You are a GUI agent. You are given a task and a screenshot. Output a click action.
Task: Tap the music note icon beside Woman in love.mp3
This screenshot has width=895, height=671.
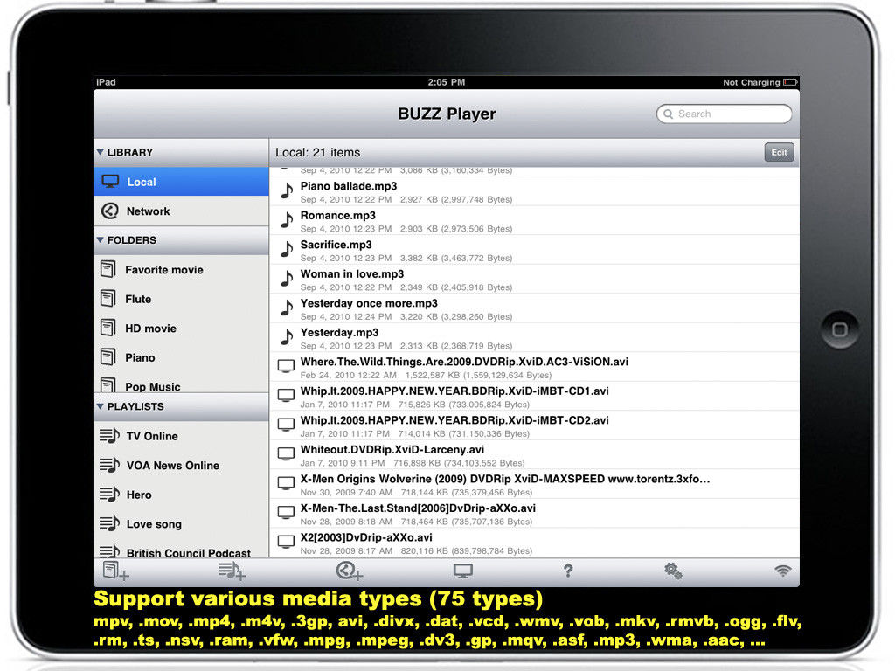(x=287, y=279)
